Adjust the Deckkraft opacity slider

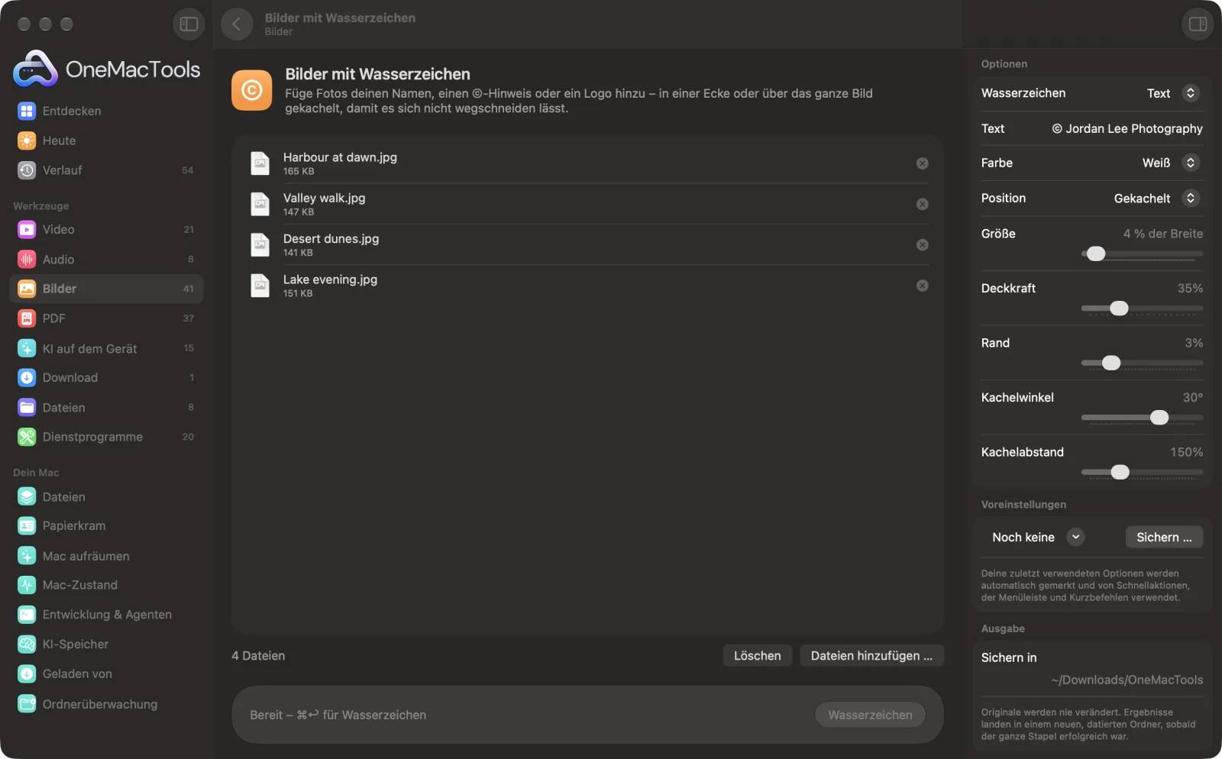pyautogui.click(x=1142, y=308)
